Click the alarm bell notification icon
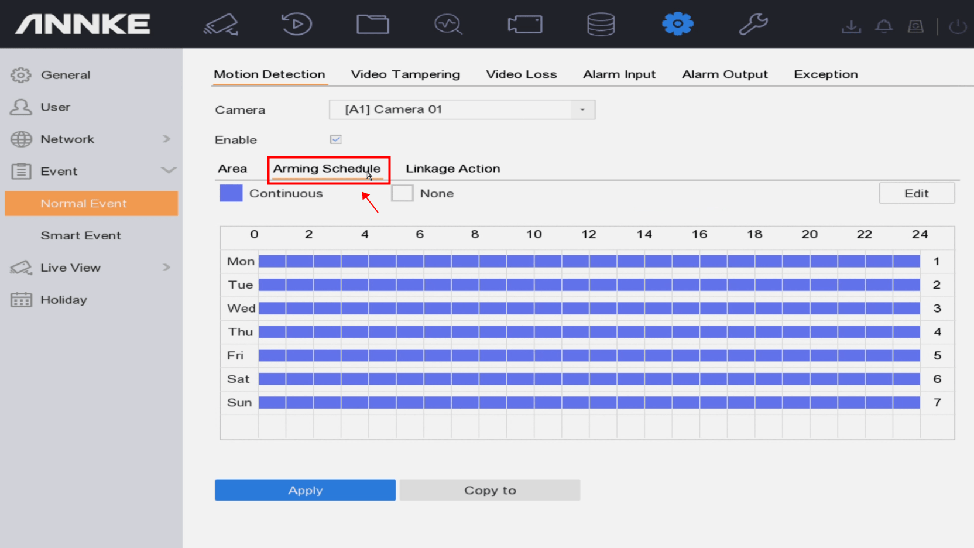The width and height of the screenshot is (974, 548). pos(884,26)
